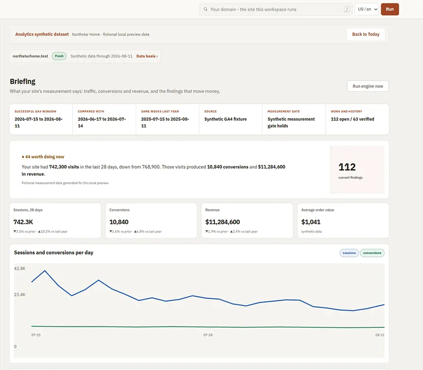Open the US / en locale dropdown
The image size is (423, 370).
coord(367,9)
